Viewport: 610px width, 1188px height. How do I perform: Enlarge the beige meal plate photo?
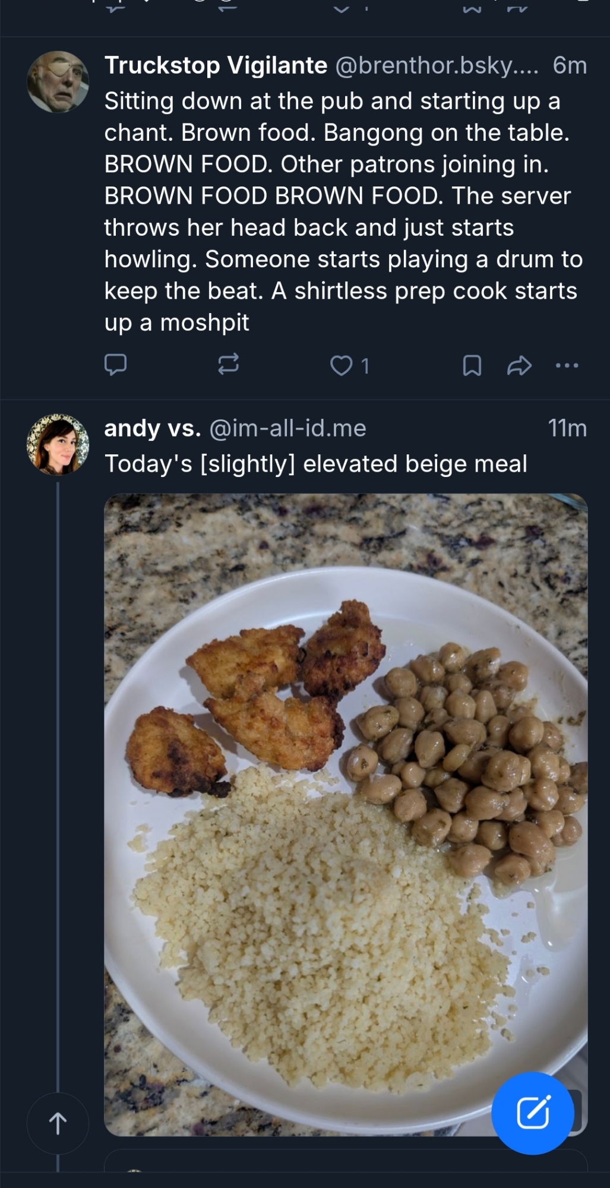[x=346, y=814]
